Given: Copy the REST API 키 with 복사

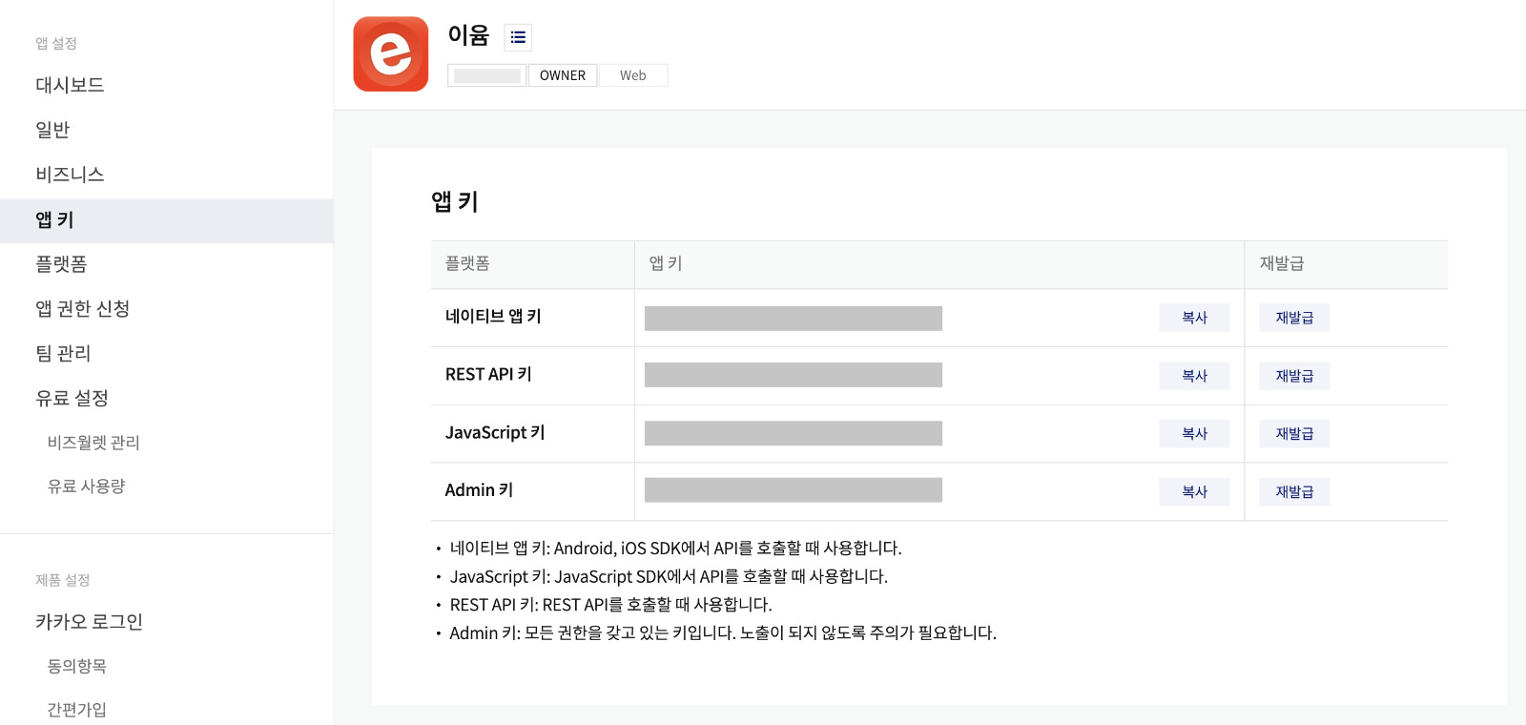Looking at the screenshot, I should coord(1194,376).
